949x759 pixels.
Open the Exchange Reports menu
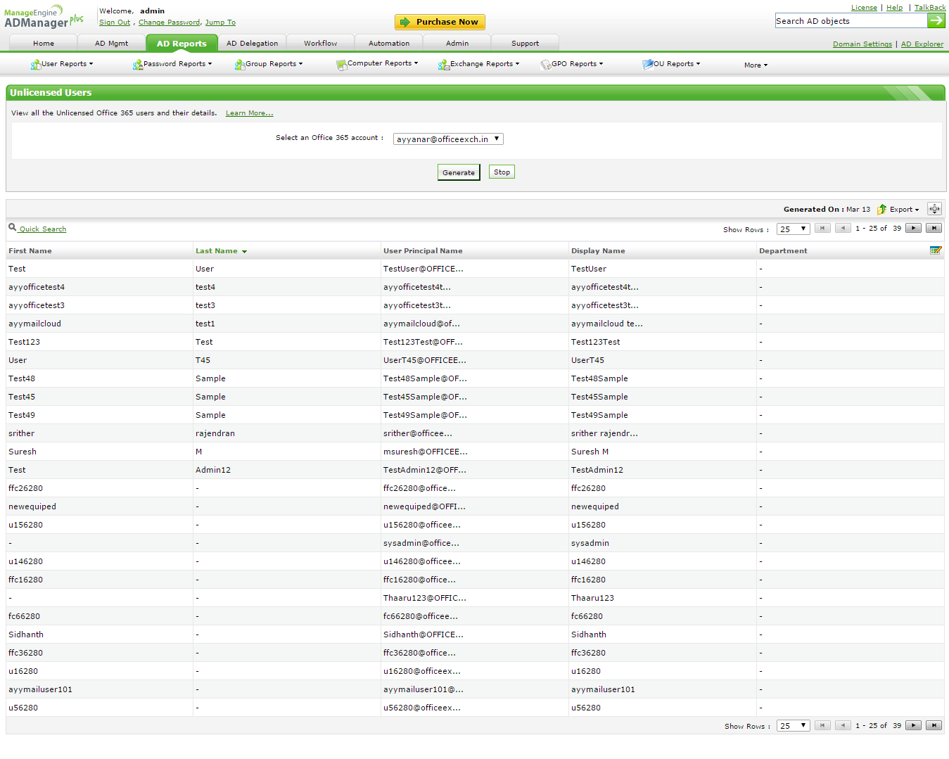click(x=480, y=64)
